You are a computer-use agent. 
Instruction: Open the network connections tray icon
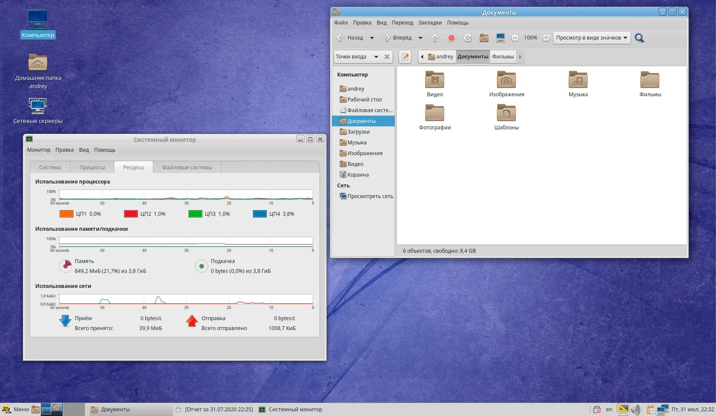(663, 410)
